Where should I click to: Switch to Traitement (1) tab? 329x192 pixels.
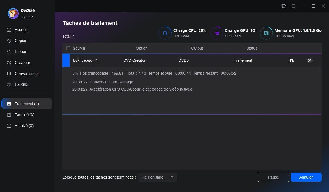coord(27,104)
